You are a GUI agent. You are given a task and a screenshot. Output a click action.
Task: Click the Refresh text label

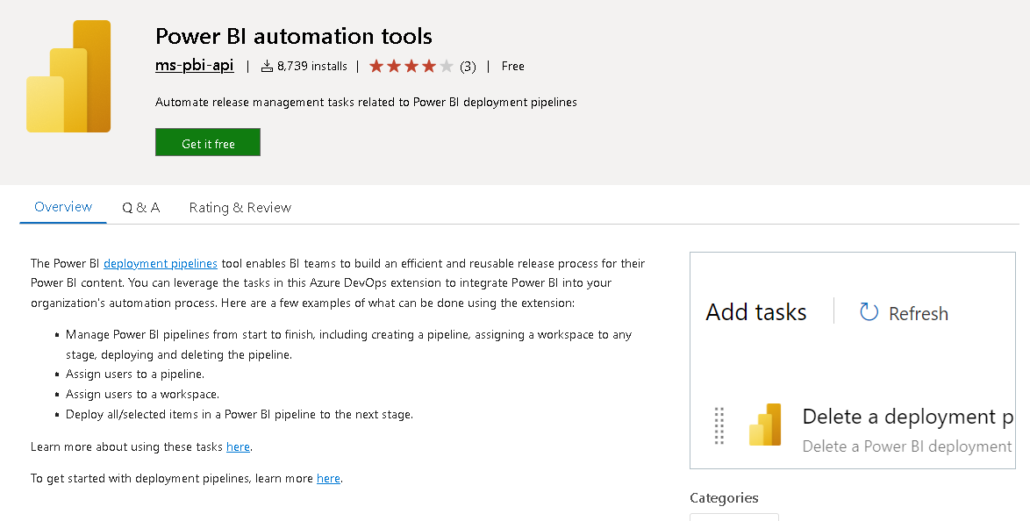pyautogui.click(x=918, y=313)
